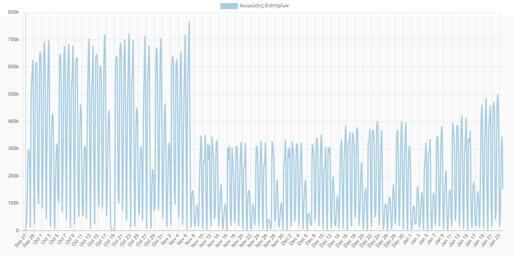This screenshot has height=256, width=513.
Task: Click the Dec 2 x-axis date label
Action: pyautogui.click(x=286, y=239)
